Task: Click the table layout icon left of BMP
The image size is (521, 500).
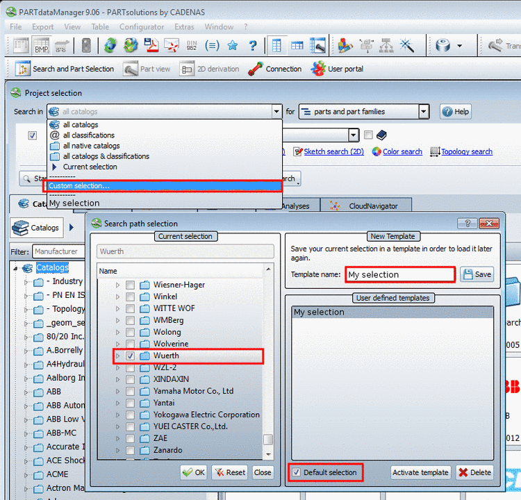Action: (x=21, y=46)
